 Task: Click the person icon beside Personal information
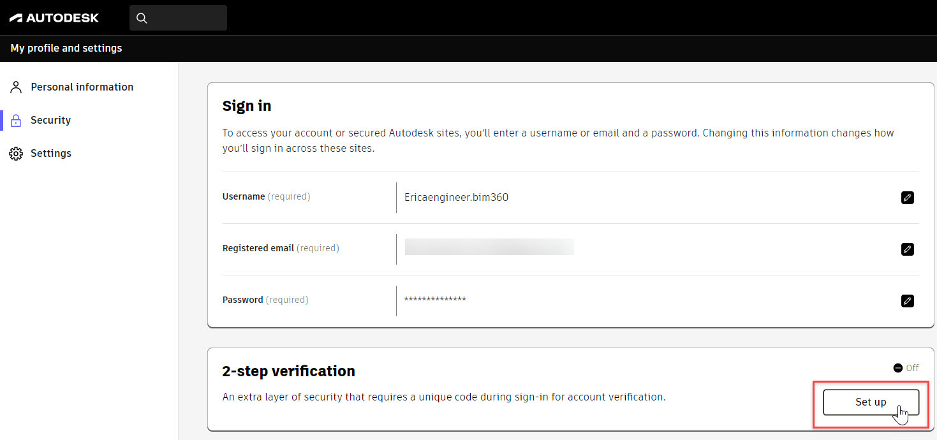point(17,87)
